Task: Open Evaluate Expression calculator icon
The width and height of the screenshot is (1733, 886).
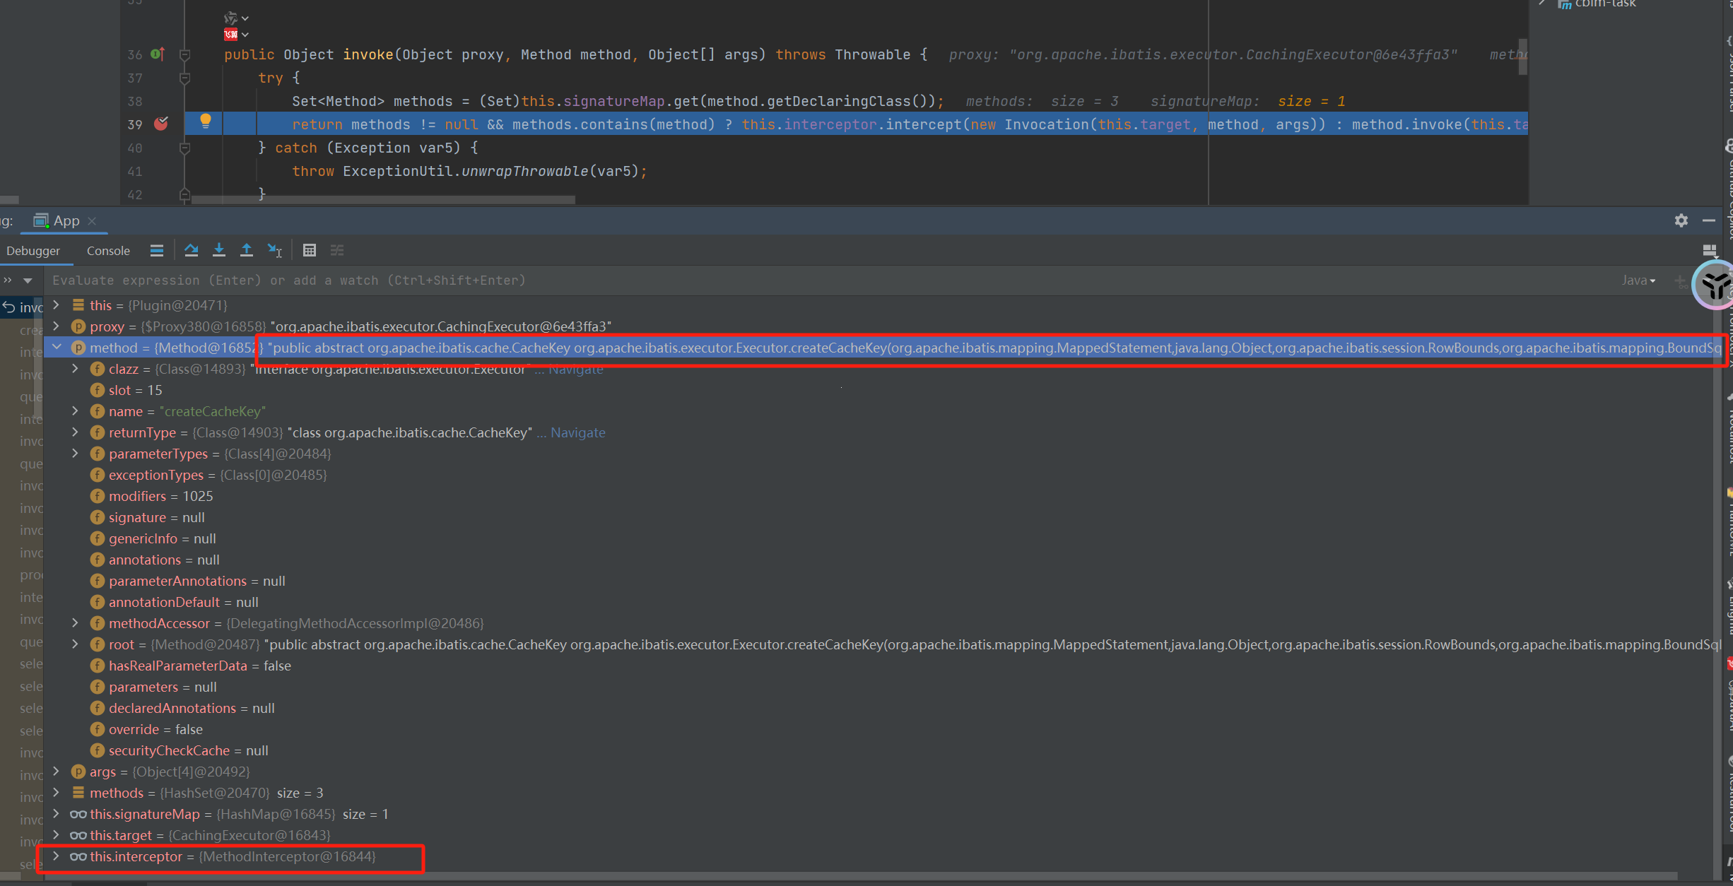Action: 310,250
